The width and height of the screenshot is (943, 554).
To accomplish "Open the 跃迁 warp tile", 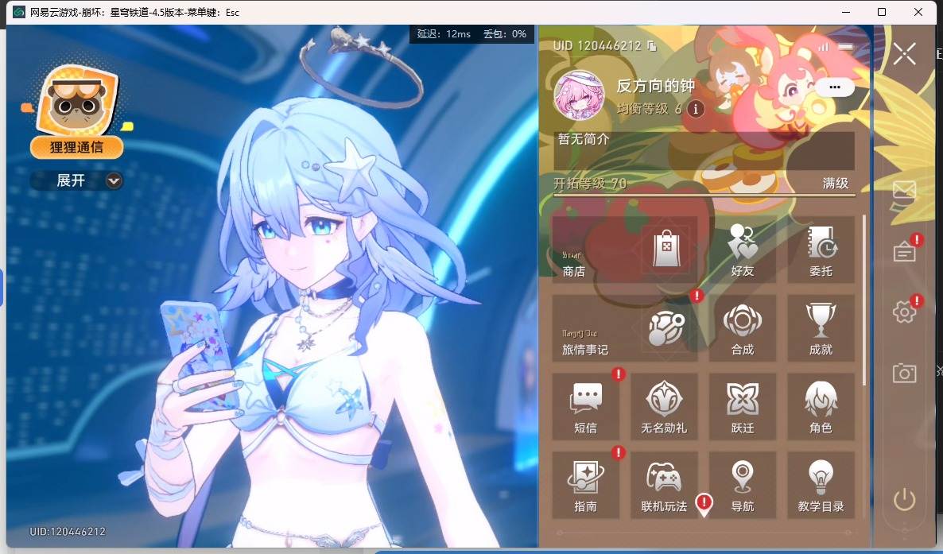I will click(x=742, y=406).
